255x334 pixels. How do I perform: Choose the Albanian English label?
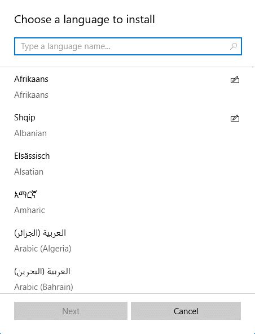tap(30, 133)
